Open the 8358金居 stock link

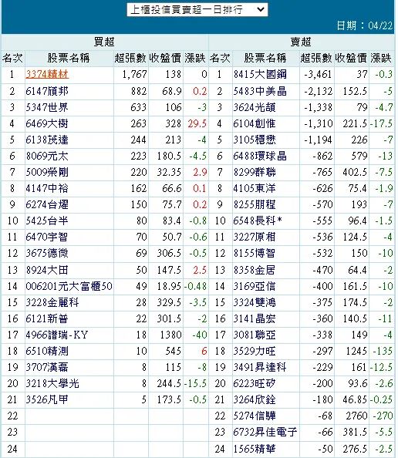[255, 270]
